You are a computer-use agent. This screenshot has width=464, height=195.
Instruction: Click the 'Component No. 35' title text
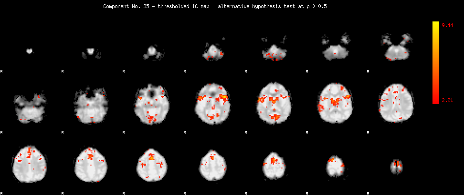click(127, 6)
